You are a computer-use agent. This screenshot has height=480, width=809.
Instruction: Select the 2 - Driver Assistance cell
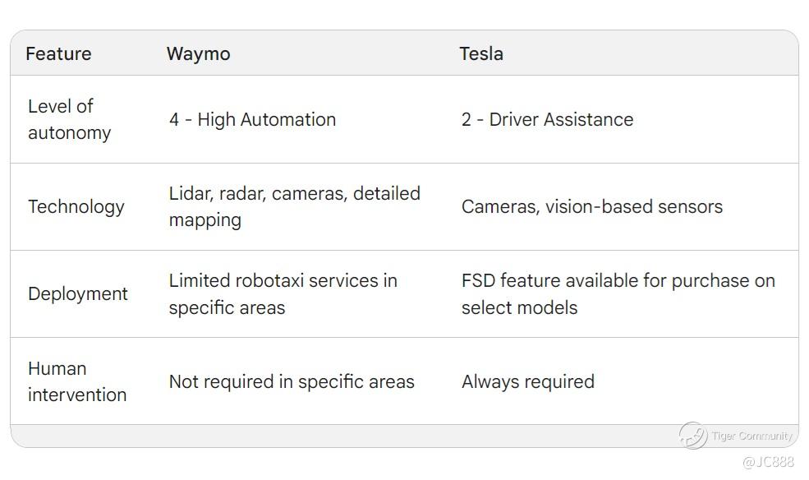pyautogui.click(x=547, y=119)
